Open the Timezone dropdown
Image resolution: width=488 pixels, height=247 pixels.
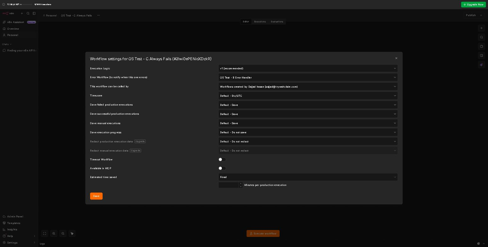coord(308,96)
